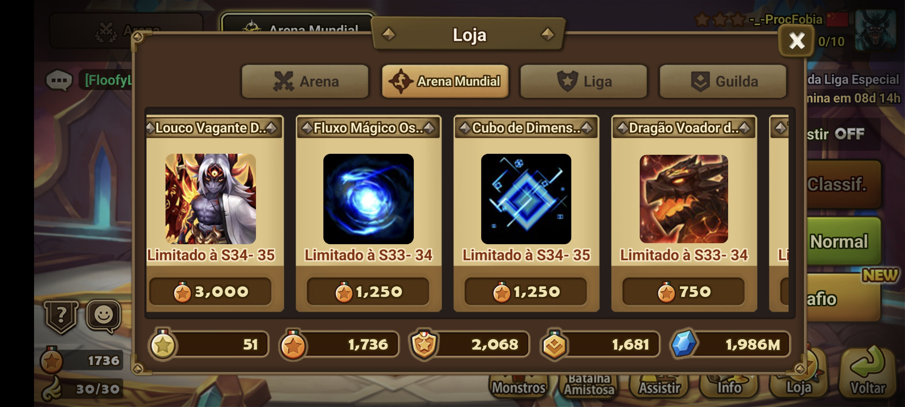Tap the shield badge currency icon
Image resolution: width=905 pixels, height=407 pixels.
click(424, 344)
